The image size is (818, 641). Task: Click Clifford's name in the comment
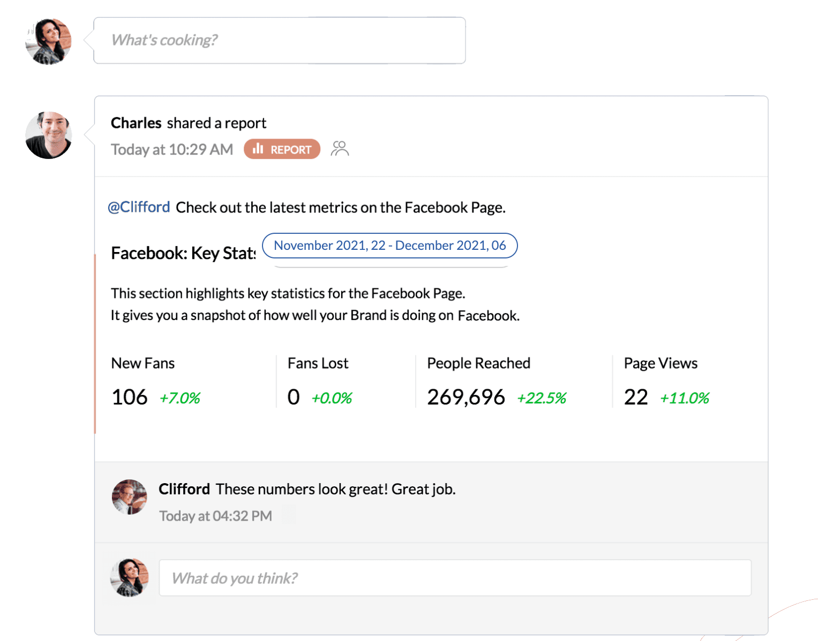tap(184, 489)
